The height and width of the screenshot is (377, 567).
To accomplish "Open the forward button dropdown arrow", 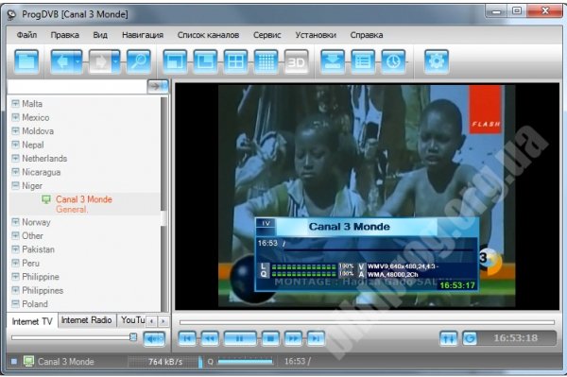I will (x=115, y=61).
